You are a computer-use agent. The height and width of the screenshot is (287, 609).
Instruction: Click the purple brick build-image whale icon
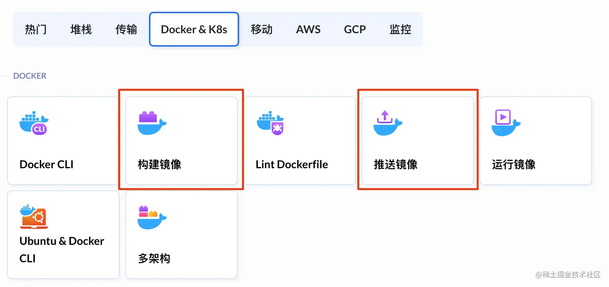tap(152, 123)
